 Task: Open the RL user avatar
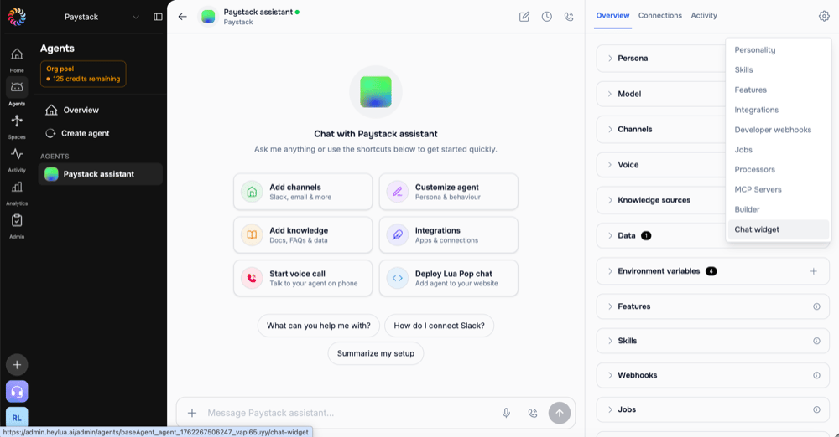(x=17, y=417)
